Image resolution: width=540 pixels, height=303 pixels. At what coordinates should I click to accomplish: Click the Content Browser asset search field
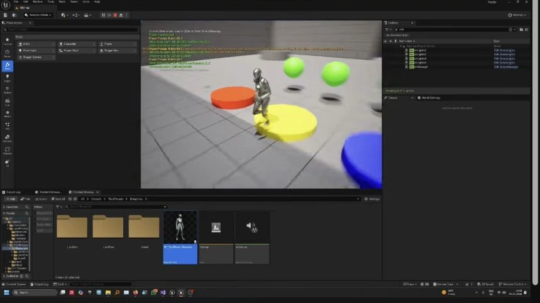coord(116,207)
